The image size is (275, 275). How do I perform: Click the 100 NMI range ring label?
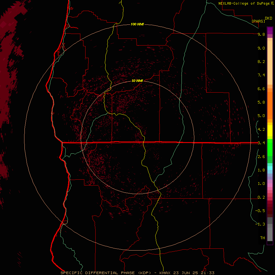tap(137, 24)
